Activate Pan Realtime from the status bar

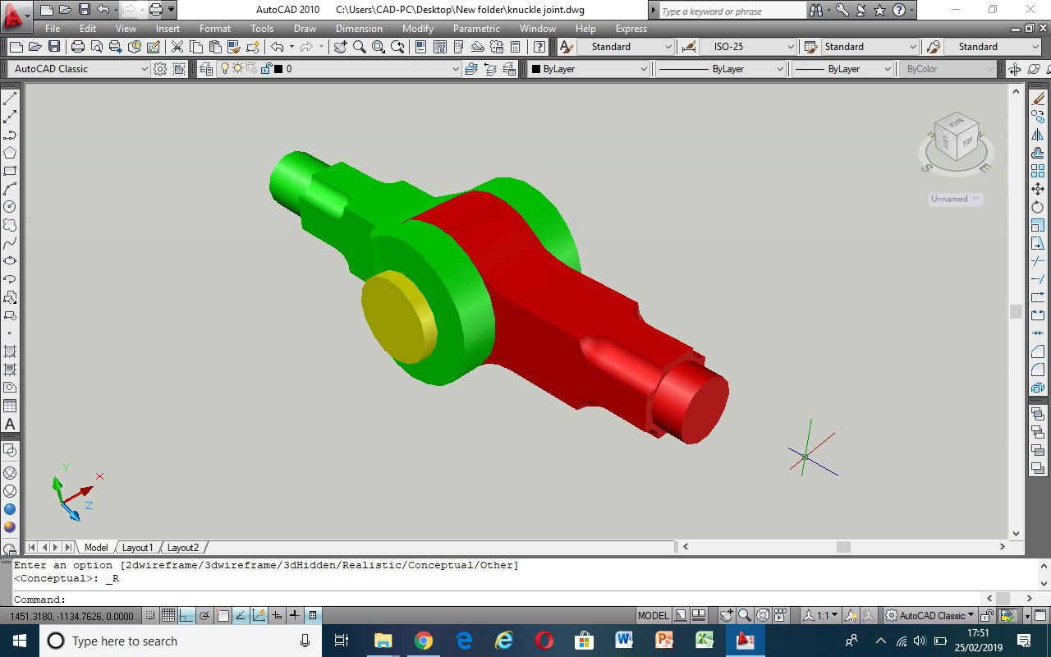(x=726, y=615)
